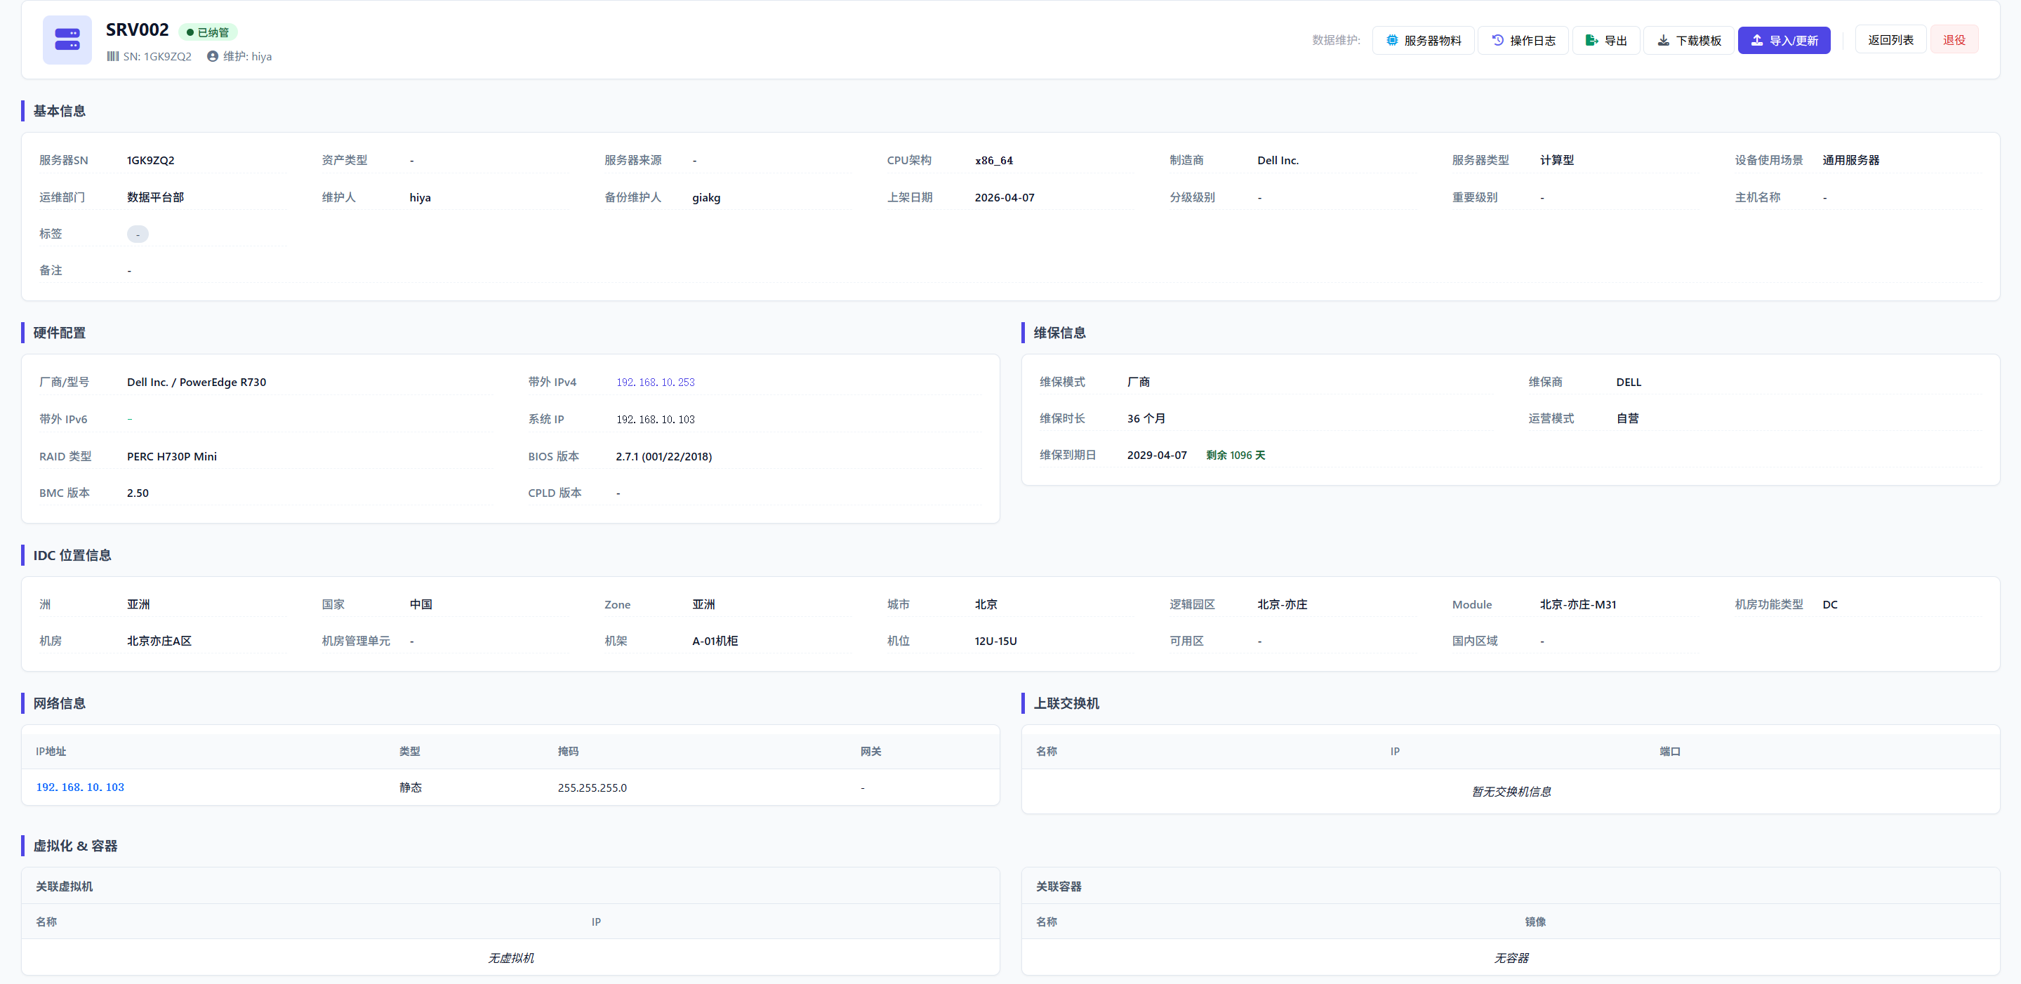2021x984 pixels.
Task: Open IP address 192.168.10.103 in network table
Action: (80, 787)
